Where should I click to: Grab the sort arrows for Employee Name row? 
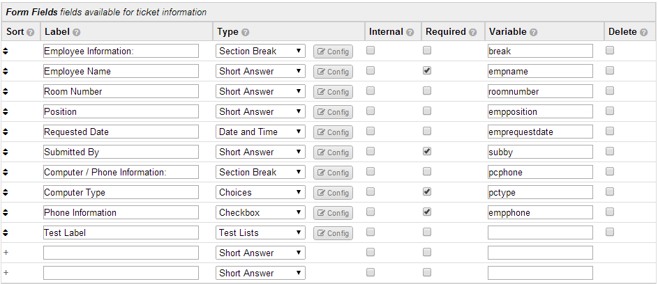[6, 71]
